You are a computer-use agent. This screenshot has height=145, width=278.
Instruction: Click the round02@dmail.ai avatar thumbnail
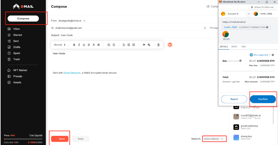(x=236, y=117)
